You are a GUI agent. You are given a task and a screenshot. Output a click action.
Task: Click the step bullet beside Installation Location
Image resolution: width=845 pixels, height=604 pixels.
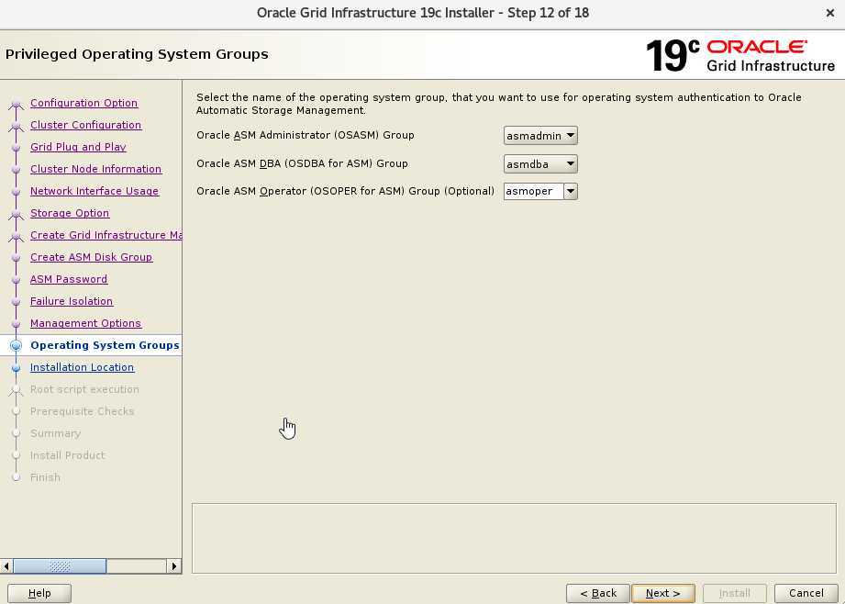[x=17, y=368]
